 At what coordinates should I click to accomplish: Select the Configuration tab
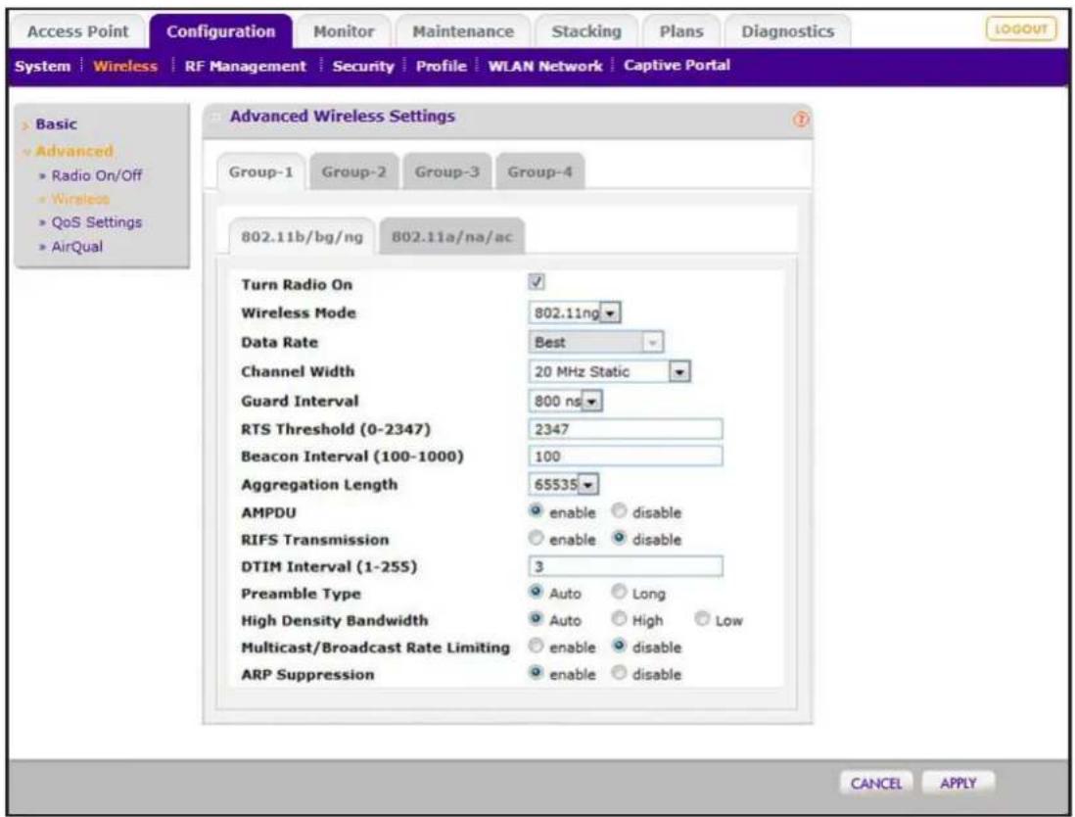point(220,31)
